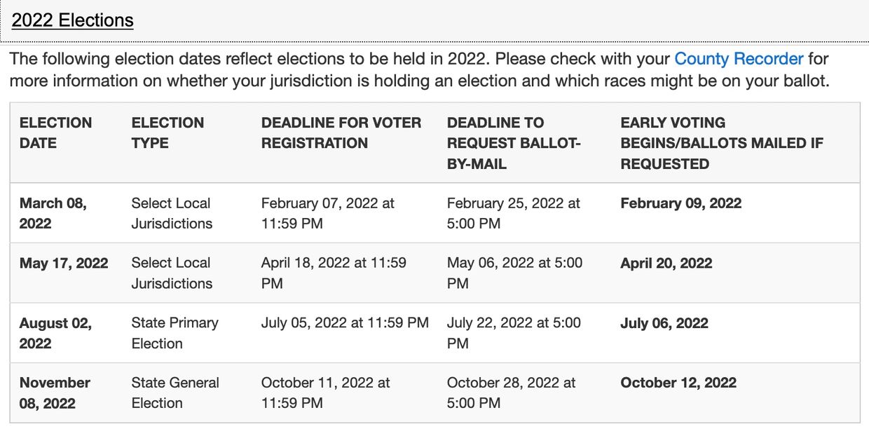This screenshot has height=436, width=869.
Task: Click the Election Type column header
Action: 167,132
